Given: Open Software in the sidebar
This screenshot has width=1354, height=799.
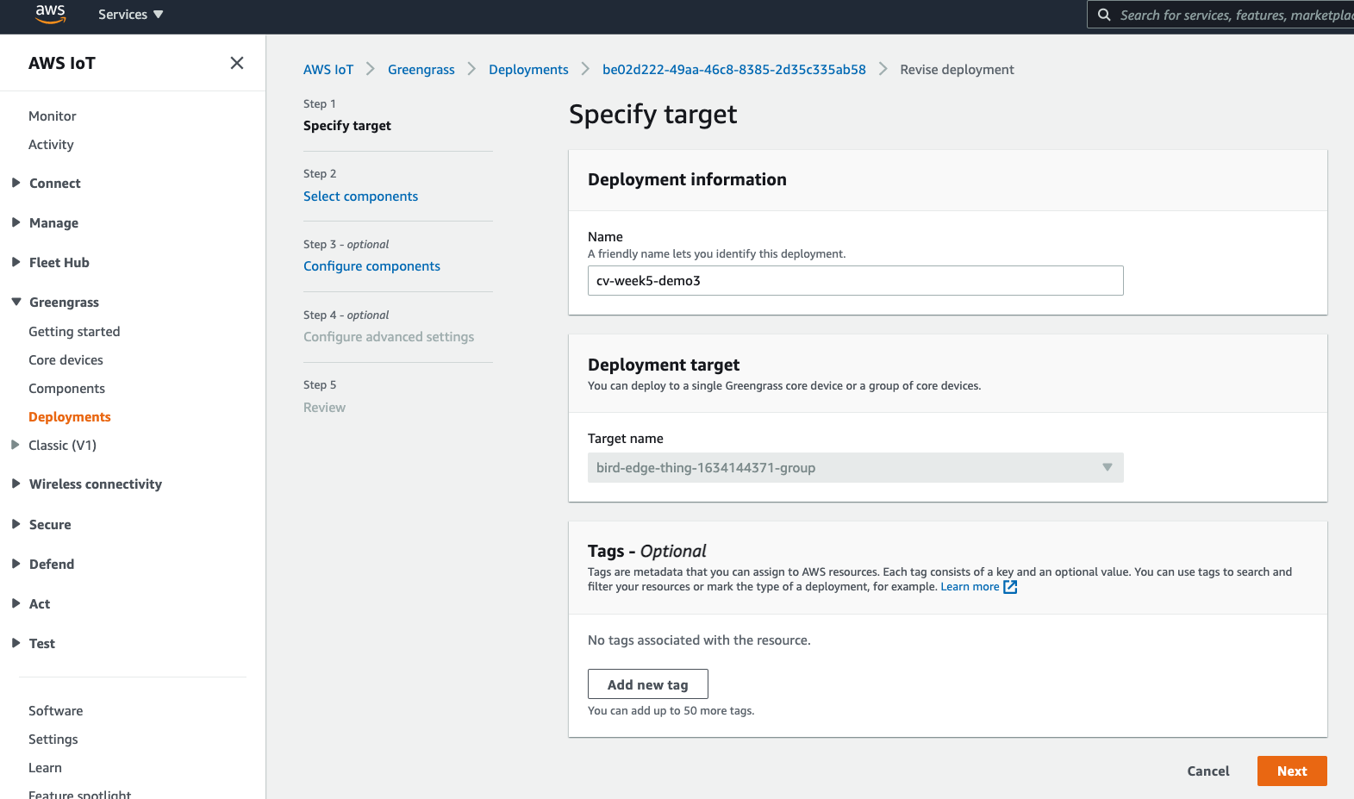Looking at the screenshot, I should pos(56,711).
